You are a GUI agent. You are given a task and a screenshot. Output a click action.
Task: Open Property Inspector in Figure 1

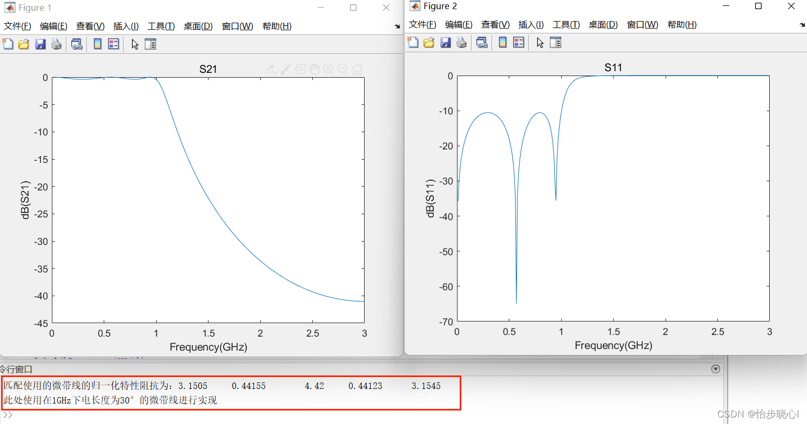(x=150, y=44)
